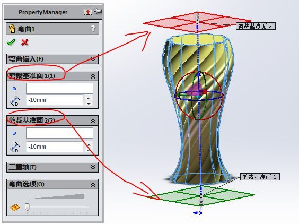
Task: Select the 剪裁基准面 2 label in viewport
Action: pyautogui.click(x=256, y=26)
